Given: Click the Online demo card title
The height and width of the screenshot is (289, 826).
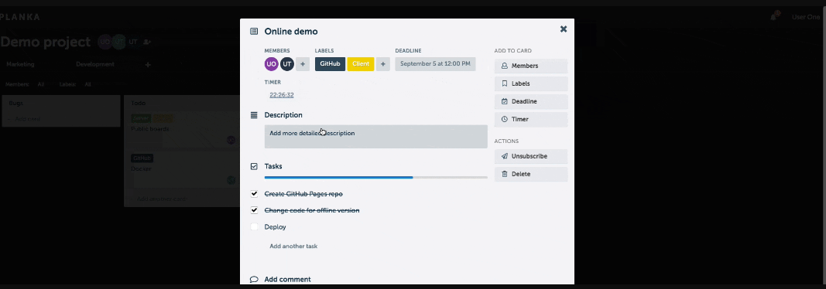Looking at the screenshot, I should (291, 32).
